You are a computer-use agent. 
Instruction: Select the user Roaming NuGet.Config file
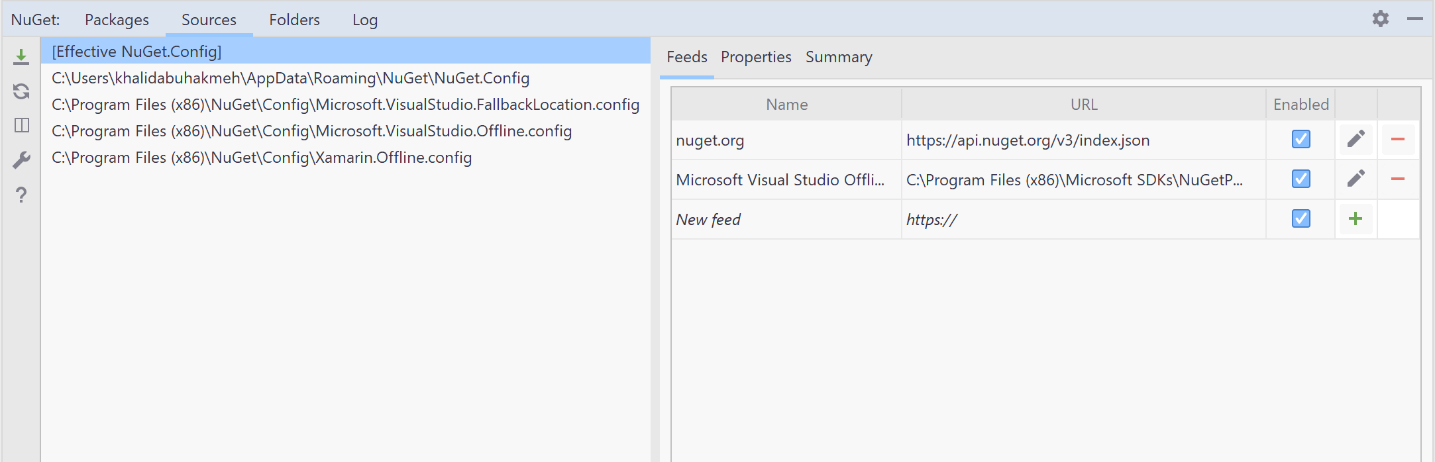click(290, 78)
